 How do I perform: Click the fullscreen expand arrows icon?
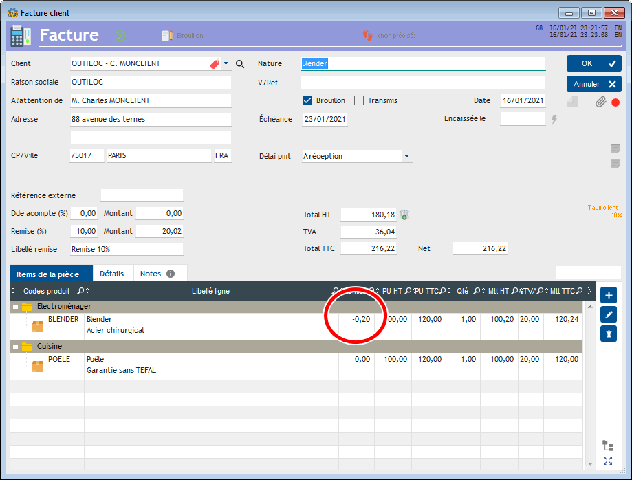click(608, 461)
